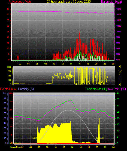Screen dimensions: 127x151
Task: Click the 1020 barometer scale value
Action: coord(119,9)
